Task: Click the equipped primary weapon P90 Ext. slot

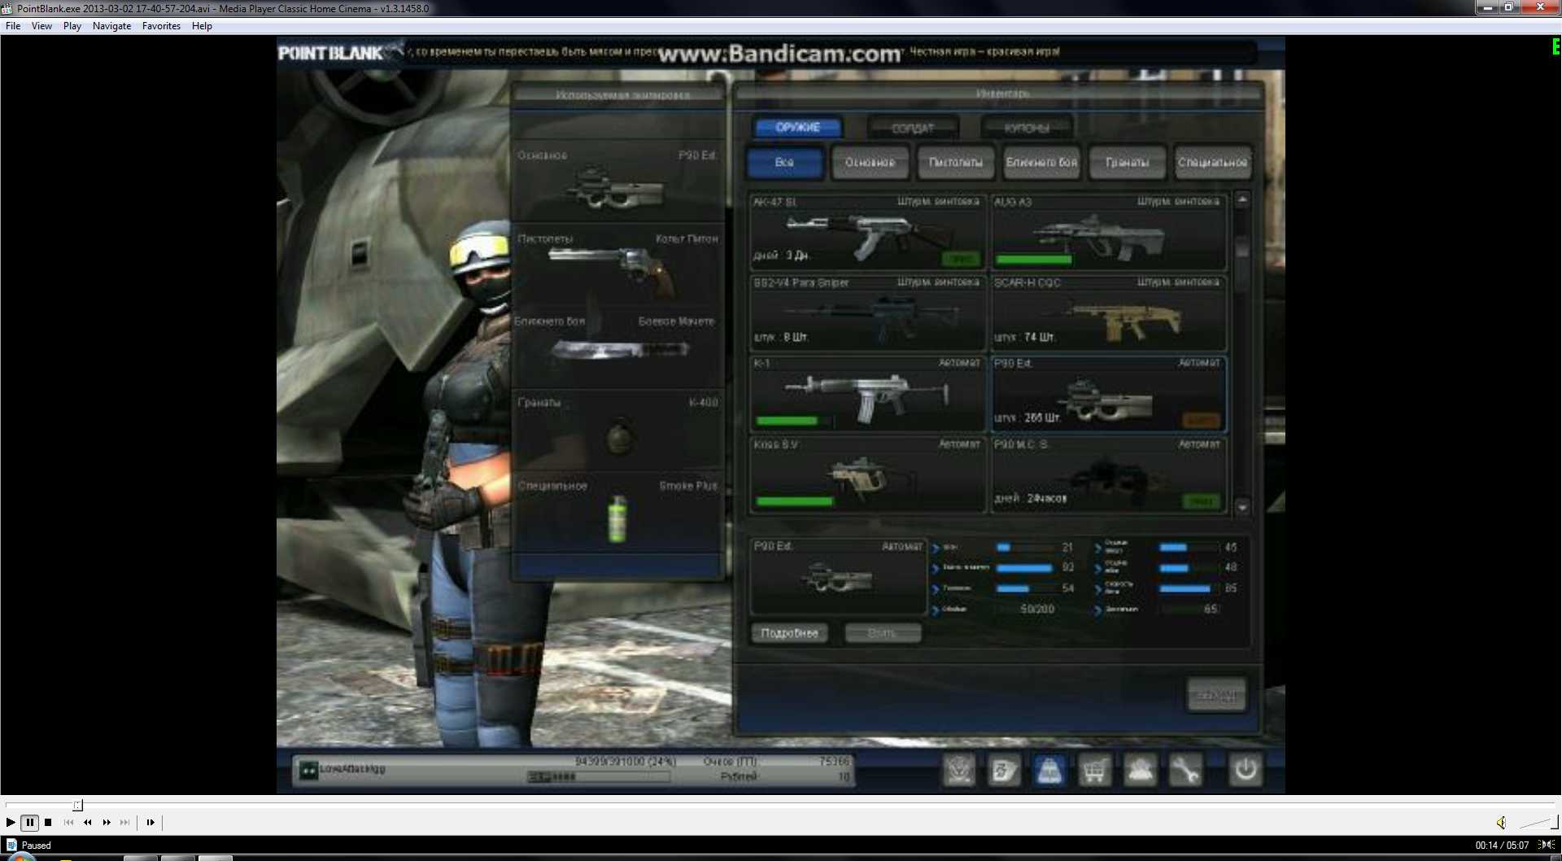Action: pyautogui.click(x=617, y=181)
